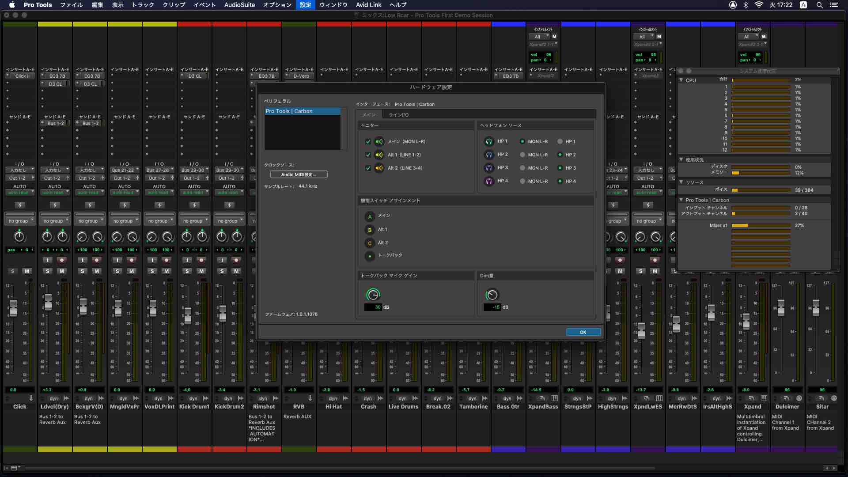Open Bus 27-28 input dropdown on VoxDLPrint

(x=159, y=170)
